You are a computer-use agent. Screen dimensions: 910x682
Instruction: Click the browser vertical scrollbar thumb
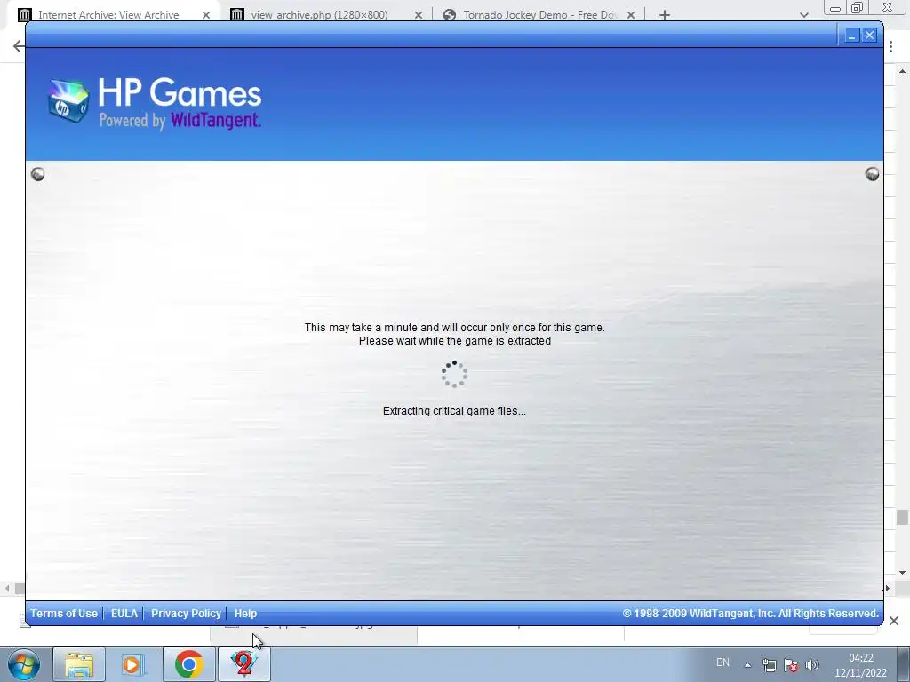pyautogui.click(x=902, y=517)
